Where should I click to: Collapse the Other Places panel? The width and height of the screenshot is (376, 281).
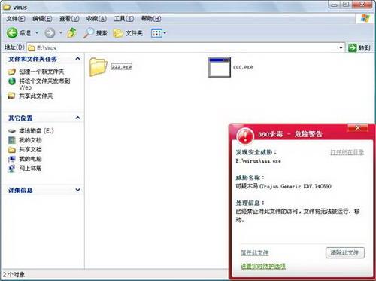(x=77, y=118)
